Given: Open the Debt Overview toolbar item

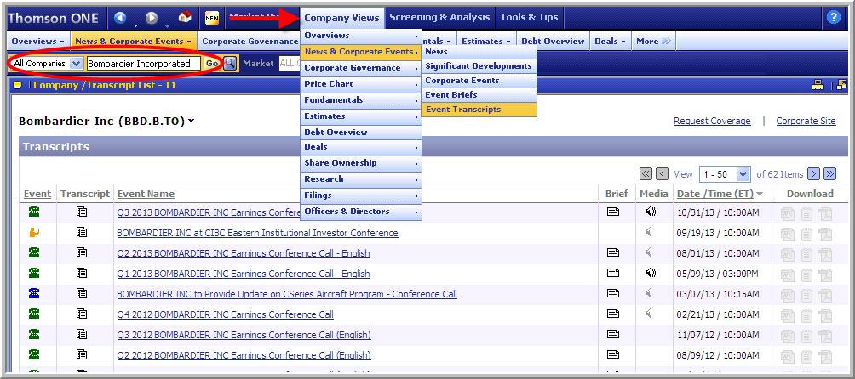Looking at the screenshot, I should coord(553,42).
